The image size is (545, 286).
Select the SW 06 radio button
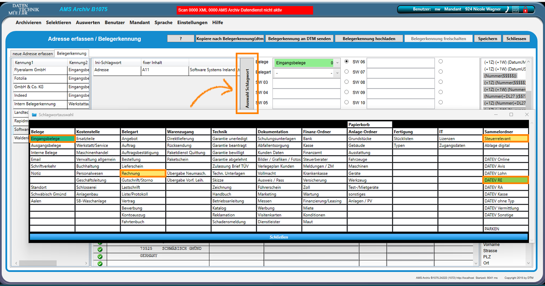click(x=346, y=62)
